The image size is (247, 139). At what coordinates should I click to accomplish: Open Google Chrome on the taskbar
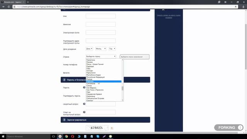[x=66, y=136]
